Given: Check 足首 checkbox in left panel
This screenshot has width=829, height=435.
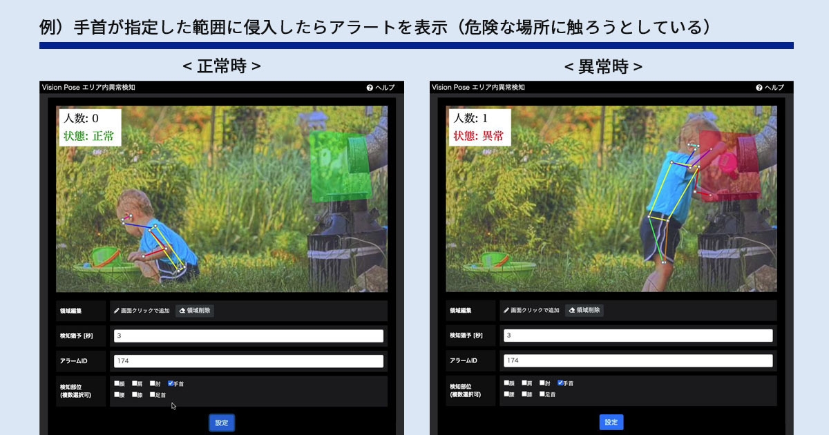Looking at the screenshot, I should (153, 395).
